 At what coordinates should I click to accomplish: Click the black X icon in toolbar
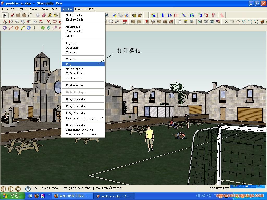tap(226, 22)
